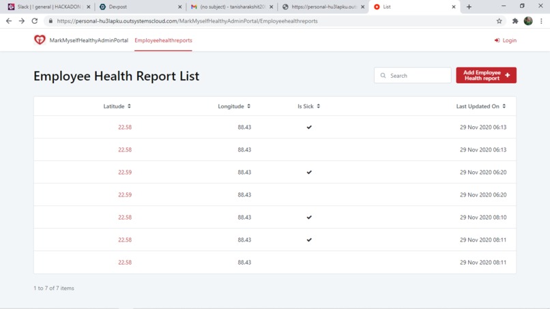Click the Is Sick checkmark in first 06:20 row

coord(309,172)
